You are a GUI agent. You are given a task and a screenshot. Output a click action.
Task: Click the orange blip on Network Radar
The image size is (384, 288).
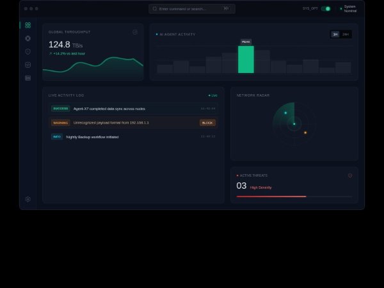tap(305, 132)
